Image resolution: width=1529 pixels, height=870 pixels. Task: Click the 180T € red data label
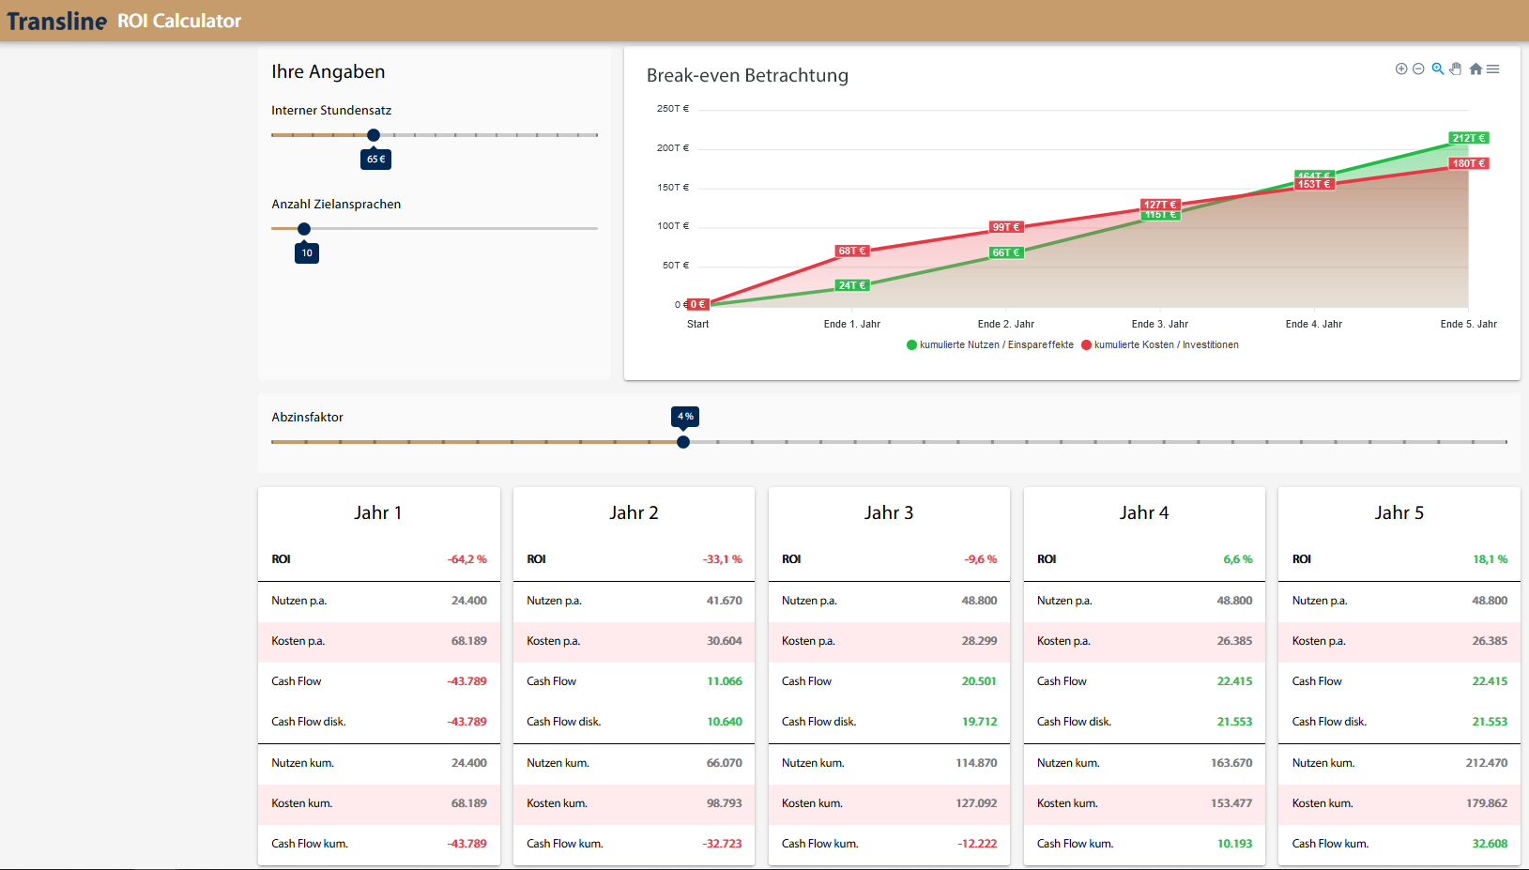tap(1469, 163)
